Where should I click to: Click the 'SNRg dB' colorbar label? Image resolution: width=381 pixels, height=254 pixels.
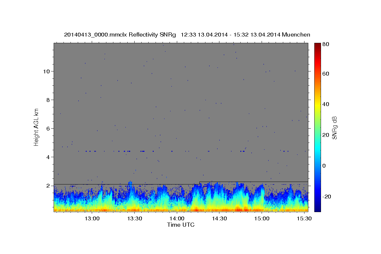point(334,128)
